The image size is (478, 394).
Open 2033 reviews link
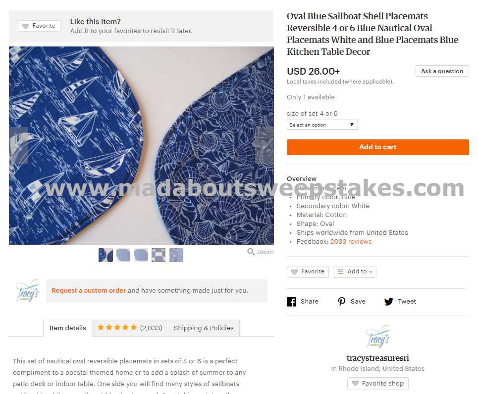click(351, 242)
